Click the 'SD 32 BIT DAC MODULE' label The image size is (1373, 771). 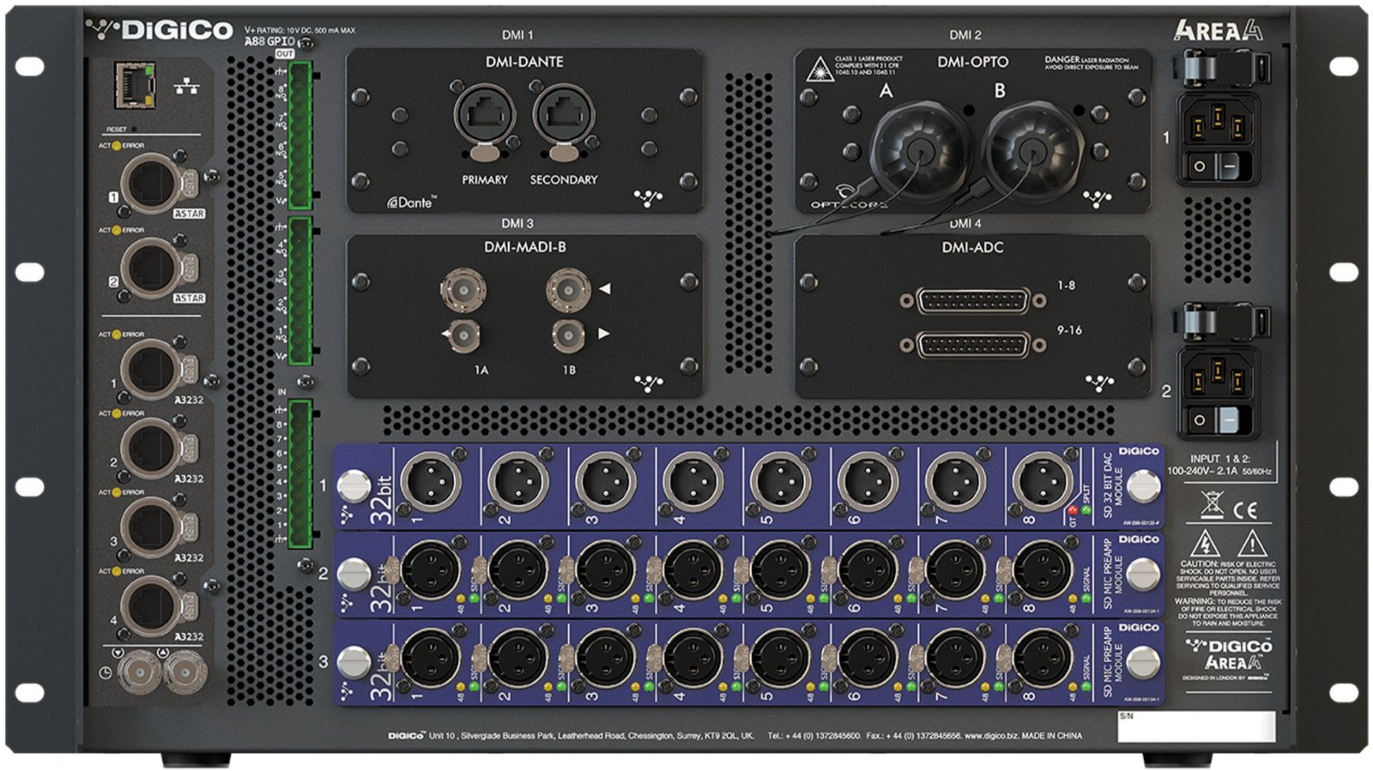(x=1112, y=485)
